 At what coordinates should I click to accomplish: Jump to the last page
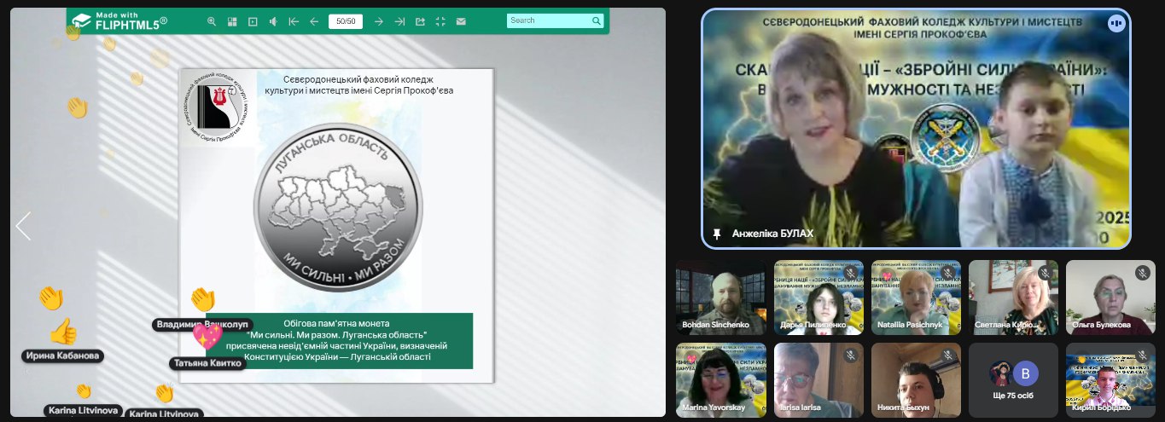(x=399, y=21)
